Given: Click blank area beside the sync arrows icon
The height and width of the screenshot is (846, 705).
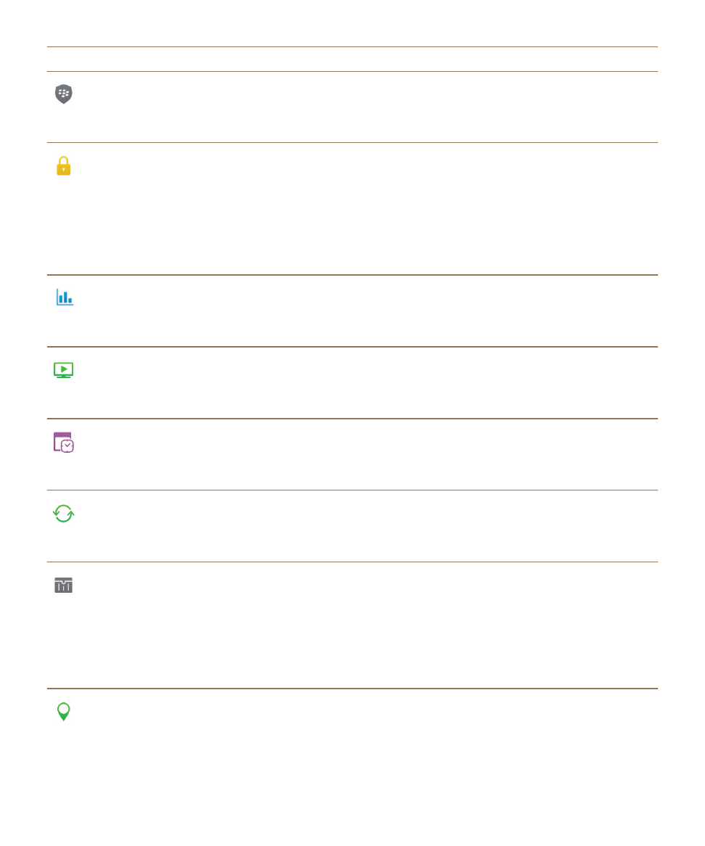Looking at the screenshot, I should coord(367,526).
